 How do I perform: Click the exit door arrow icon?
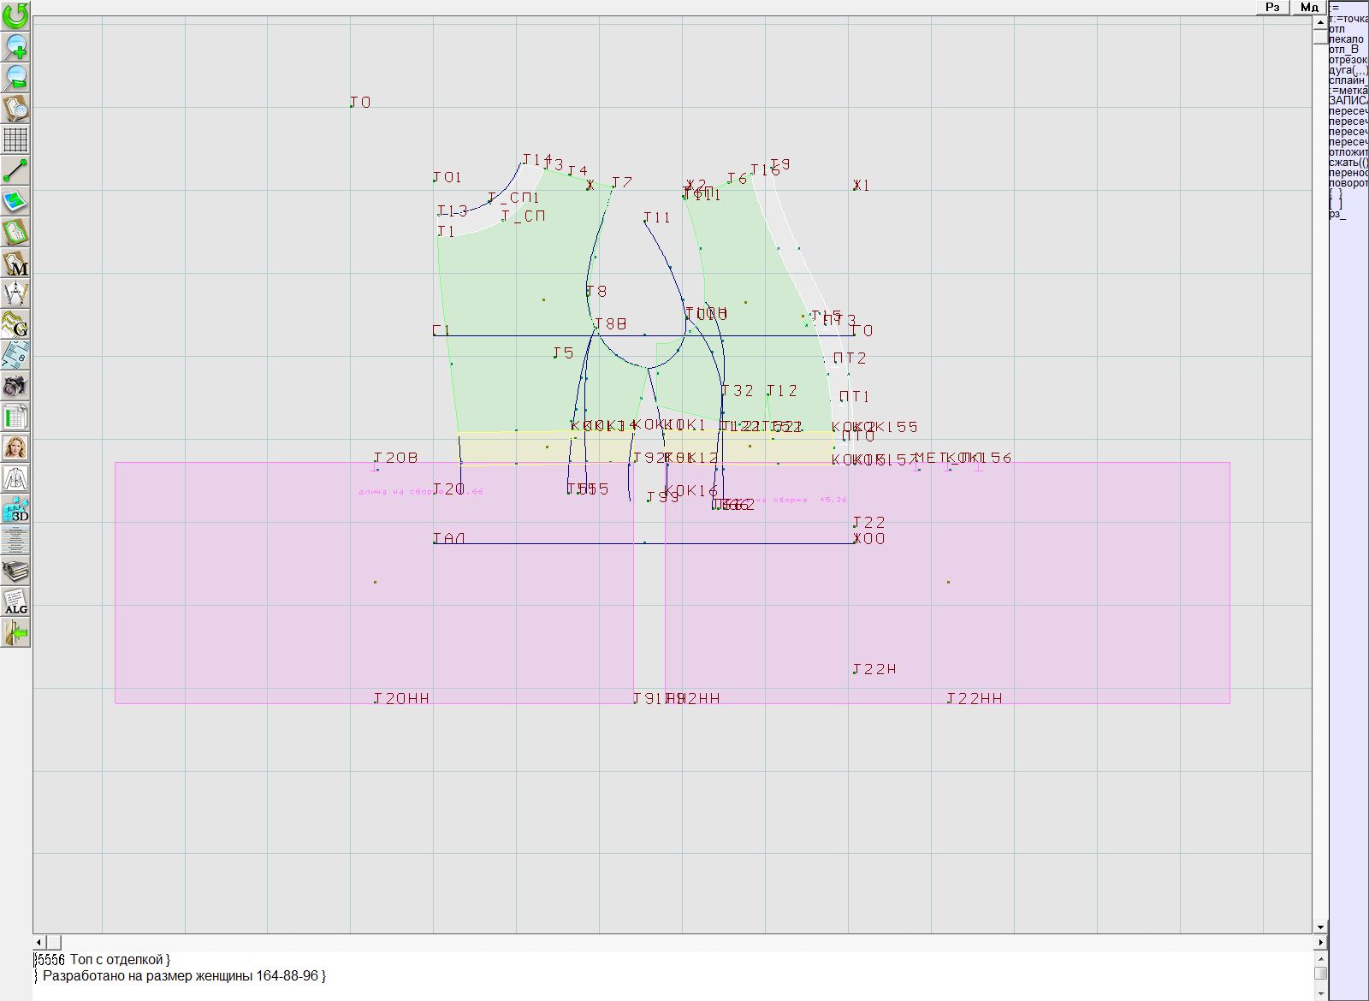pos(15,632)
